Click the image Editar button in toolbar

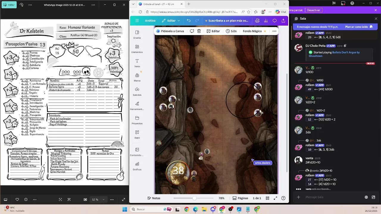213,31
